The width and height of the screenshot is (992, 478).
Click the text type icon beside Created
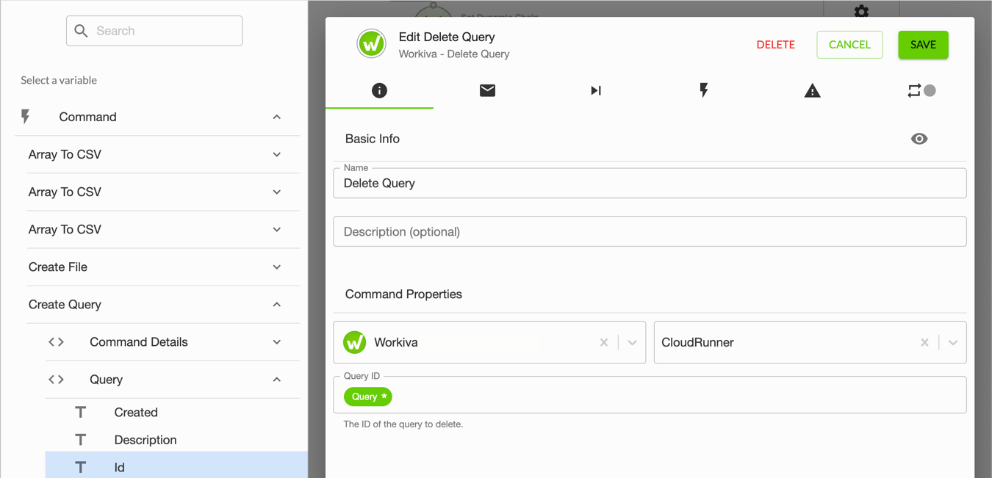(81, 412)
